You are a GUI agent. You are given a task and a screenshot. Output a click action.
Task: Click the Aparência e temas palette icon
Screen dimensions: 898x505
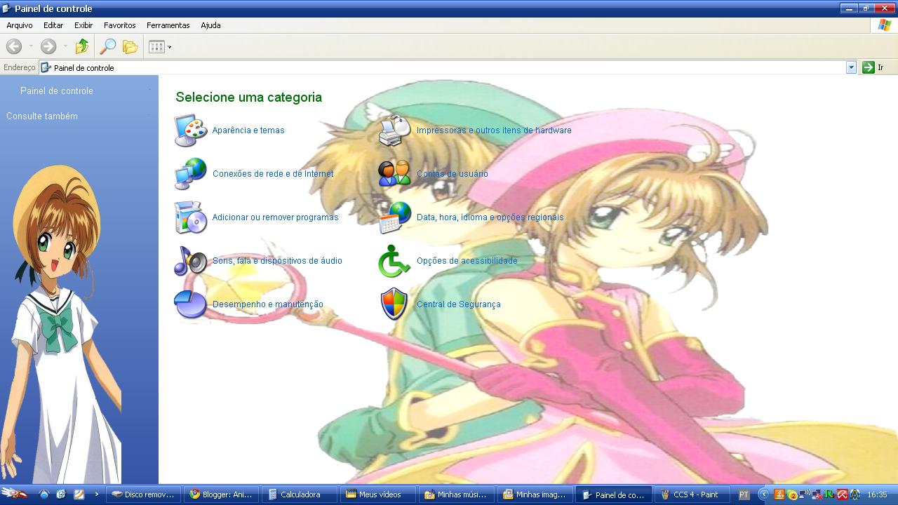191,130
